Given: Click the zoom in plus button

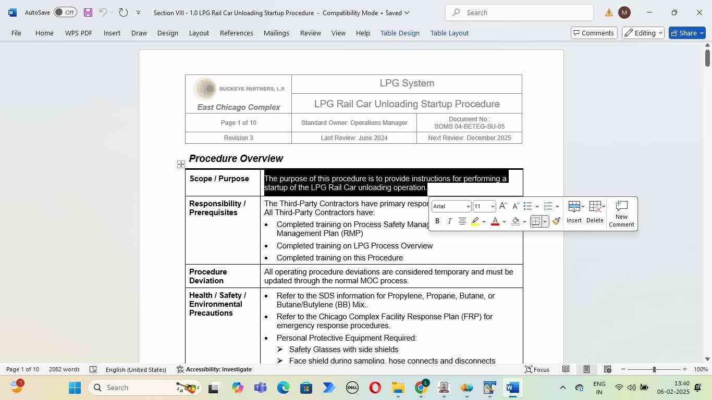Looking at the screenshot, I should pyautogui.click(x=684, y=369).
